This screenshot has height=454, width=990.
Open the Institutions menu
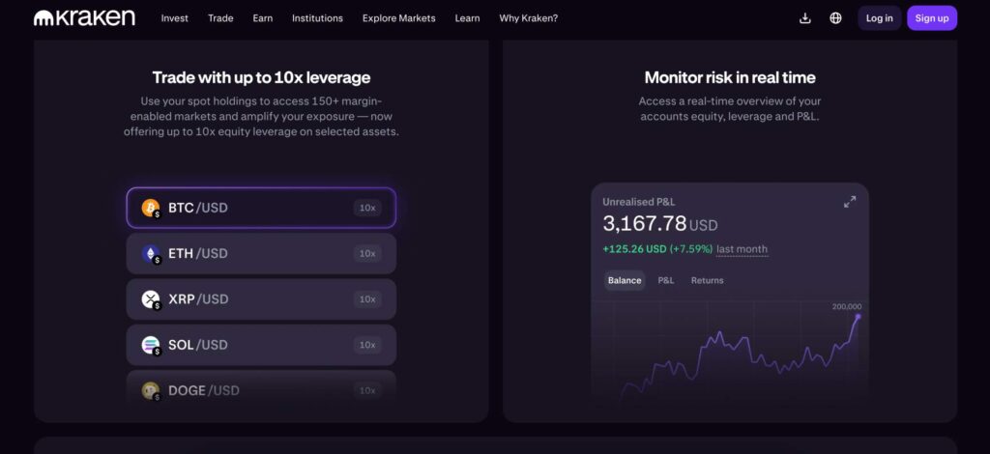click(x=317, y=18)
